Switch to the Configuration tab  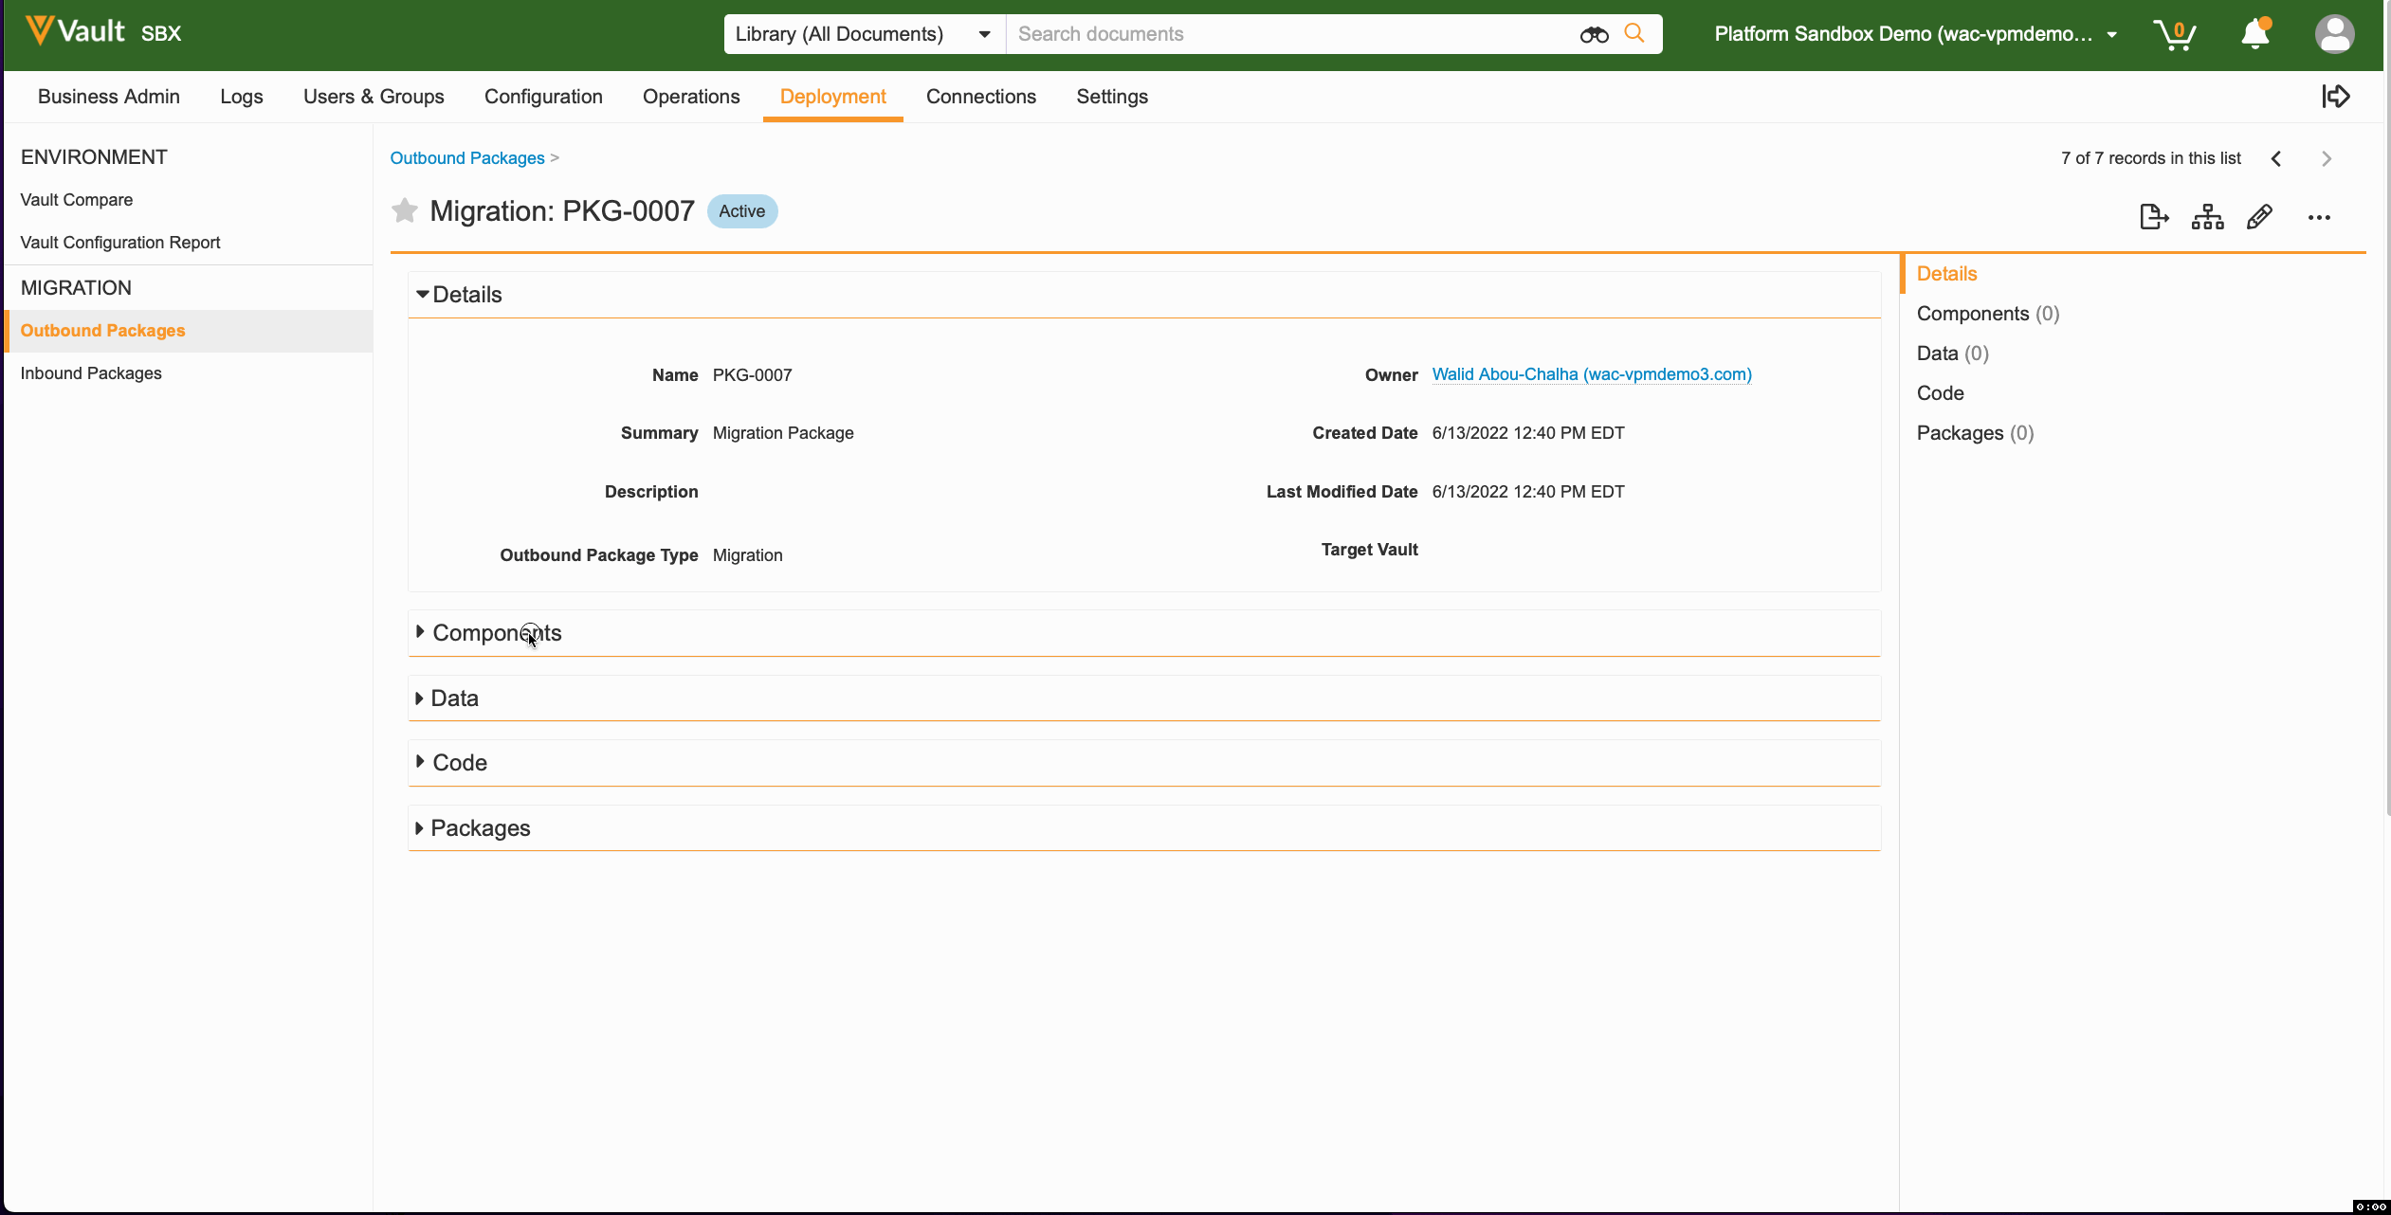pos(543,97)
